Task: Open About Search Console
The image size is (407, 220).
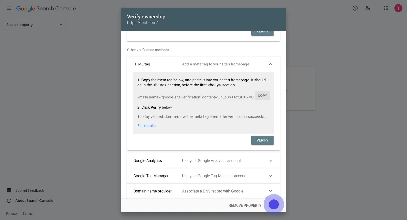Action: click(34, 201)
